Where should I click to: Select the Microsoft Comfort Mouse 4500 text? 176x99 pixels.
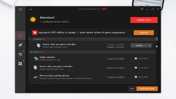pos(65,78)
